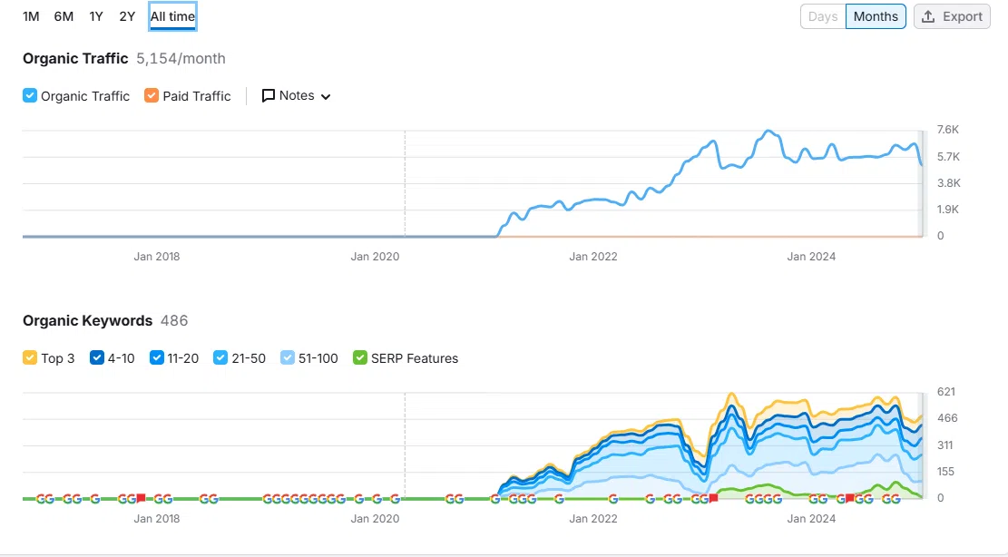Screen dimensions: 1008x557
Task: Click the first Google update marker on timeline
Action: click(x=40, y=498)
